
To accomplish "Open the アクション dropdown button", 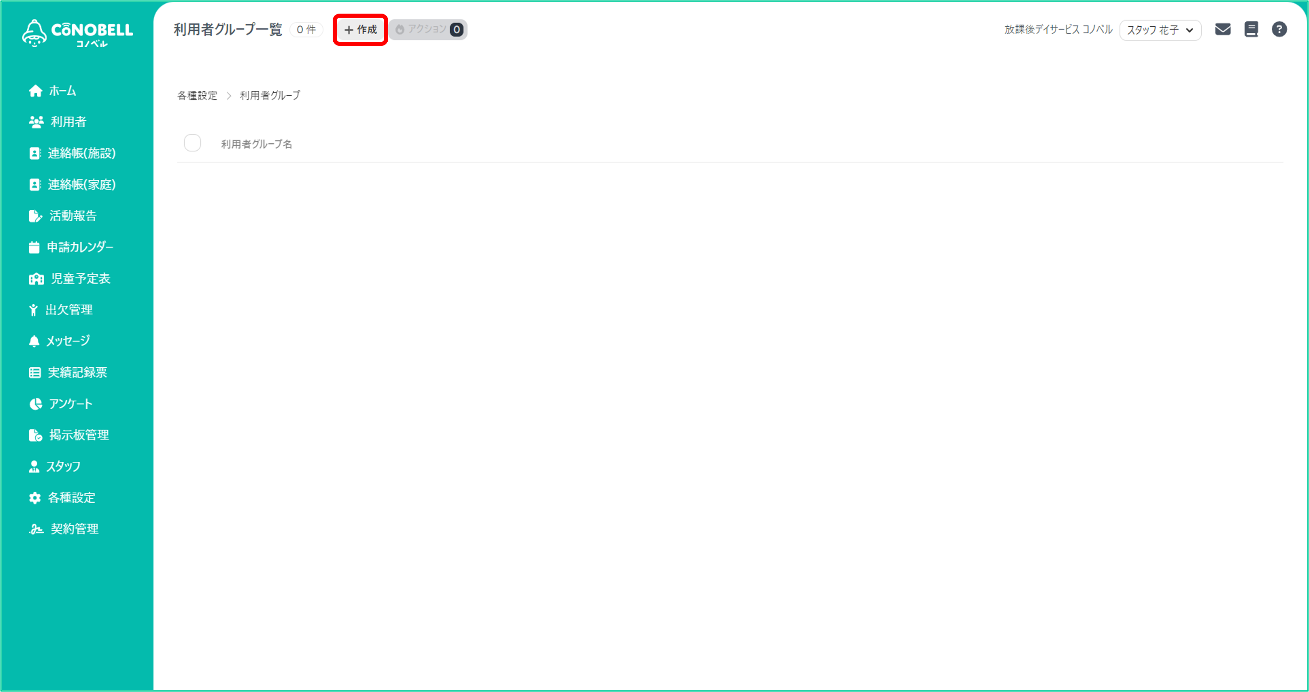I will tap(428, 30).
